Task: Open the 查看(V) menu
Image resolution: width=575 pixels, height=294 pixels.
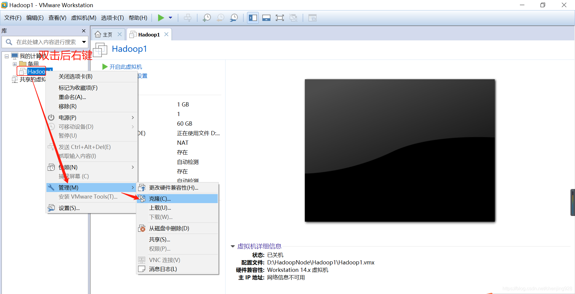Action: (57, 18)
